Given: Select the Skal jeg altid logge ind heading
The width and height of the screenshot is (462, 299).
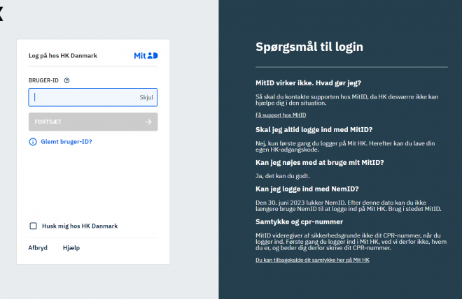Looking at the screenshot, I should pyautogui.click(x=314, y=130).
